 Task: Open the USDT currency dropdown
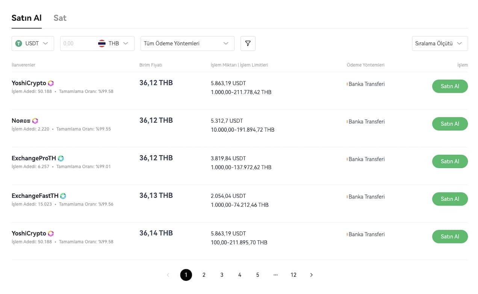pyautogui.click(x=33, y=43)
